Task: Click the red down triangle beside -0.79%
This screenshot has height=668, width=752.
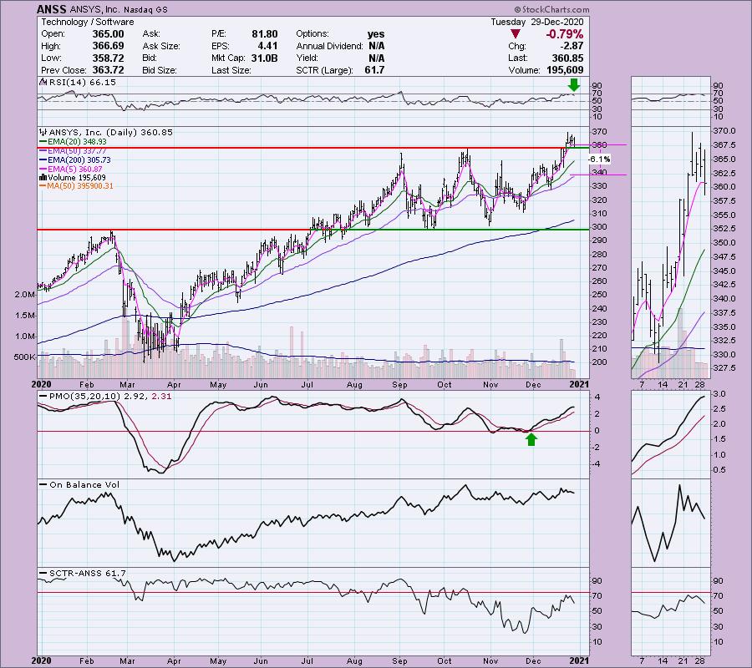Action: click(515, 34)
